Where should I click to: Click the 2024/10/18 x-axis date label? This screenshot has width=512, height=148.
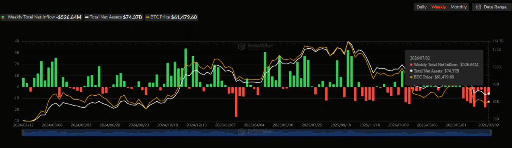point(168,125)
